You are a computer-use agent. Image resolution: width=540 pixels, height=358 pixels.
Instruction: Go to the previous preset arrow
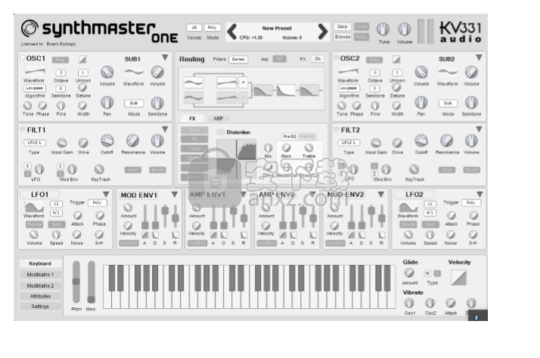[232, 32]
